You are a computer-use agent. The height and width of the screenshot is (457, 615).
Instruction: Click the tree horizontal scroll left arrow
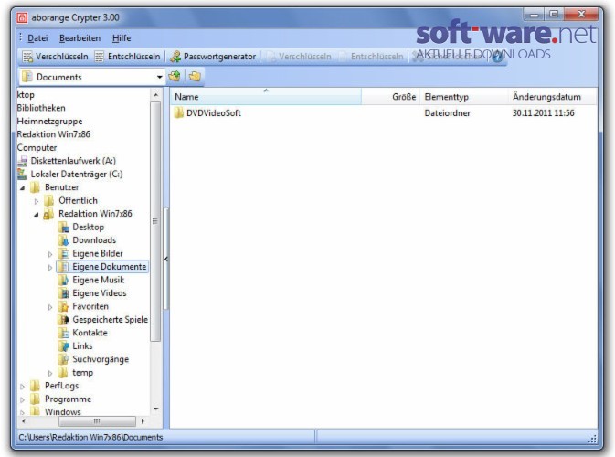(24, 421)
